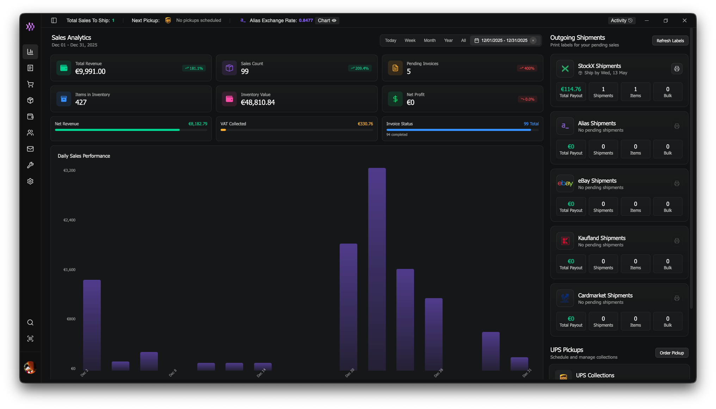Click the tallest bar in Daily Sales chart
The width and height of the screenshot is (716, 409).
point(377,269)
